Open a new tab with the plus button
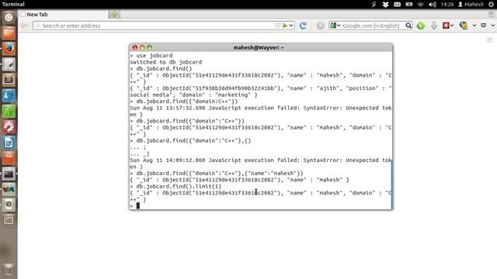The image size is (497, 279). pos(114,15)
